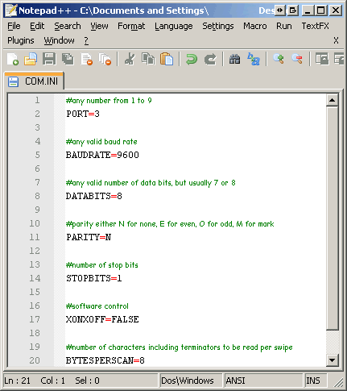Viewport: 347px width, 391px height.
Task: Click the scrollbar down arrow
Action: point(333,360)
